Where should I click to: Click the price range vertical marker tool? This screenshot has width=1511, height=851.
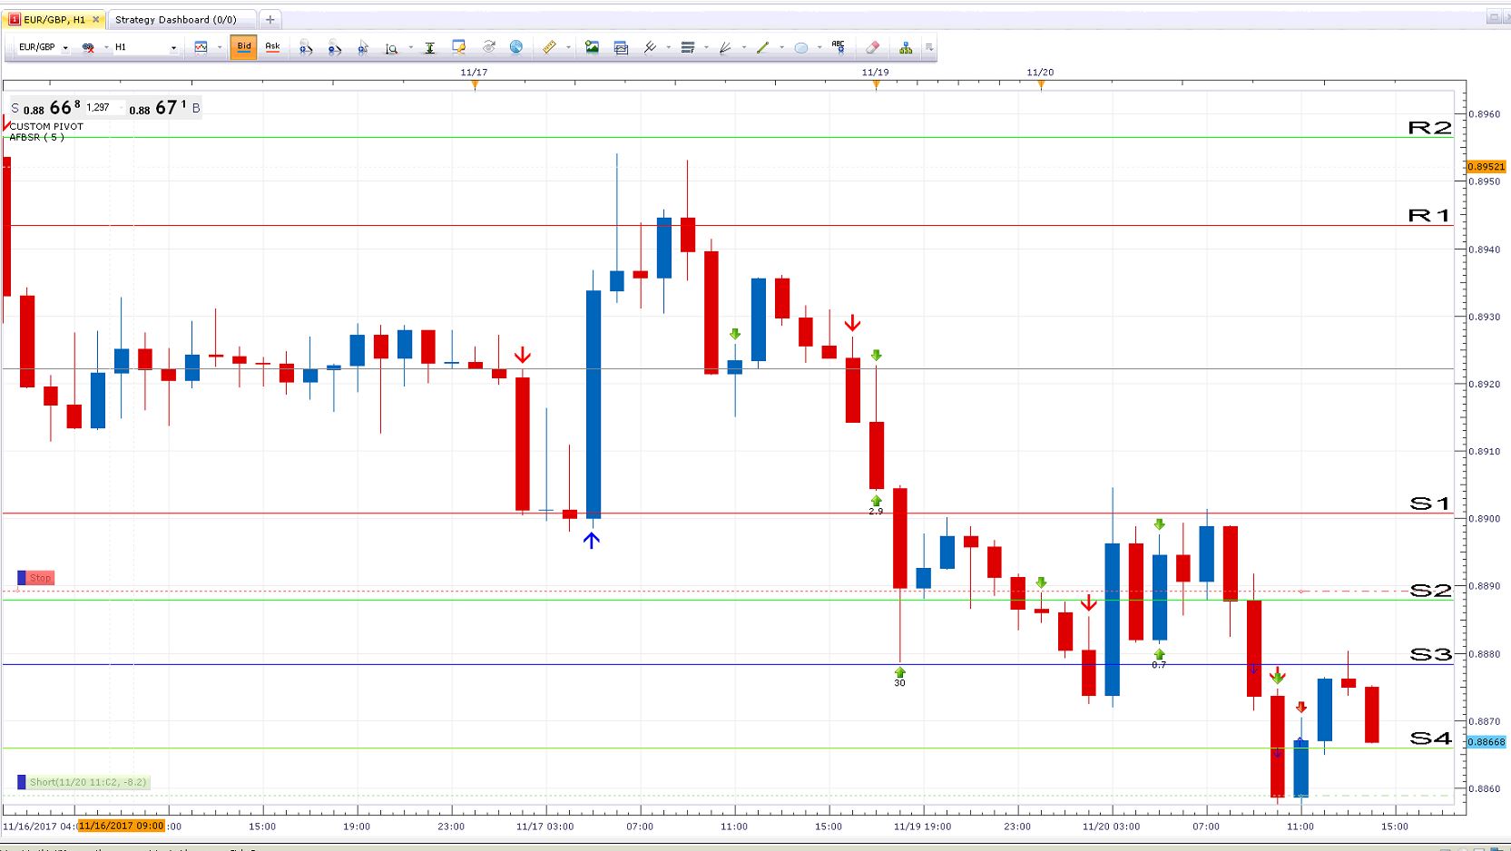coord(429,47)
